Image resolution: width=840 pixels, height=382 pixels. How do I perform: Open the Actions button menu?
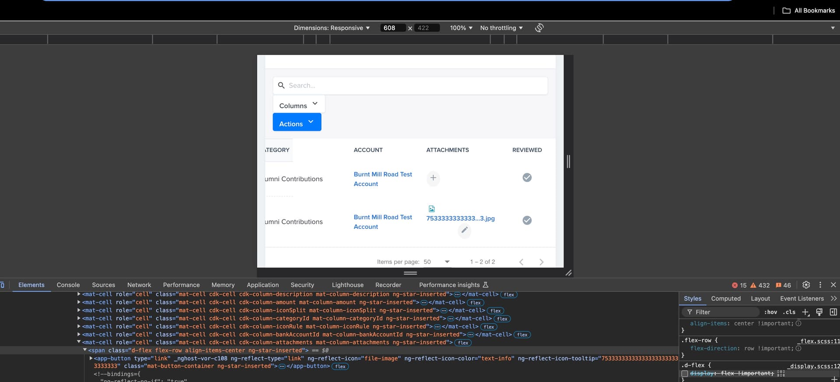(297, 122)
